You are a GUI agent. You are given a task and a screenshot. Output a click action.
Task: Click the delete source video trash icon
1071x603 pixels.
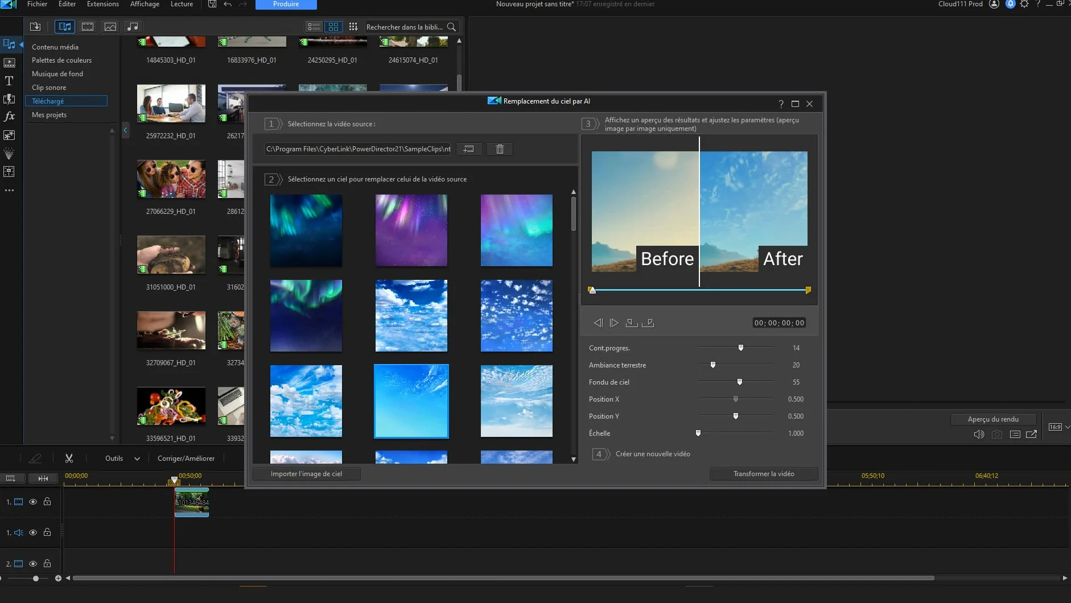(x=500, y=149)
